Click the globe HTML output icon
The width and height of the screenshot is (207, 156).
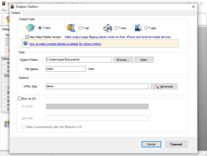point(30,28)
